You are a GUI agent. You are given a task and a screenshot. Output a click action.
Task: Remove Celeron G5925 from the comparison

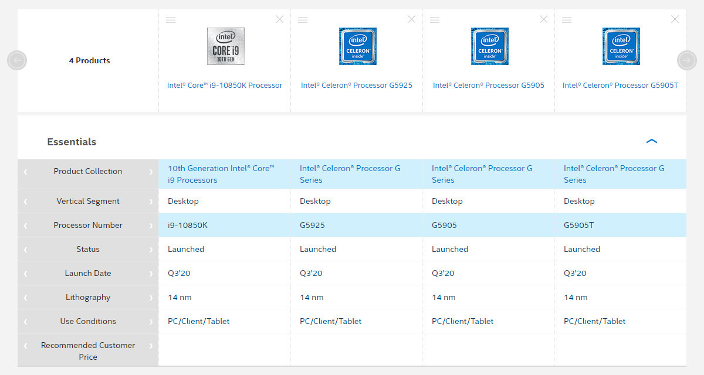tap(412, 19)
